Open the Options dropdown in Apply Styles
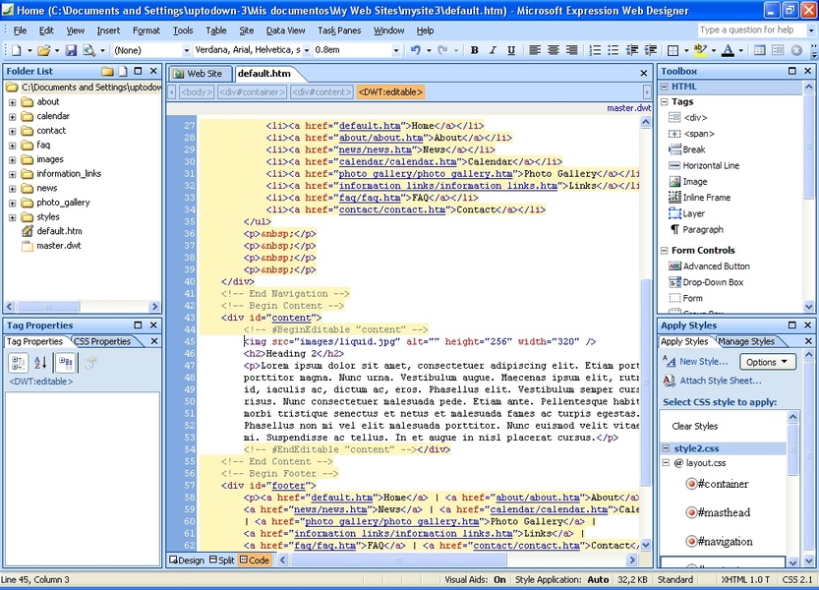819x590 pixels. coord(767,362)
